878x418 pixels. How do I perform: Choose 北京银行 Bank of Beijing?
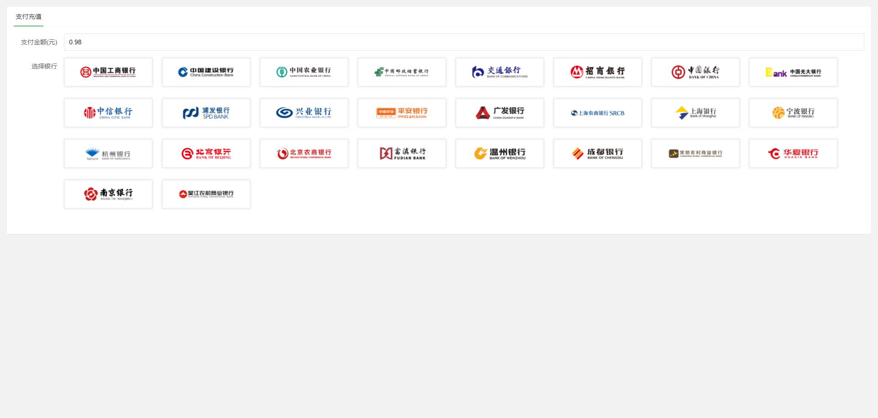point(206,153)
